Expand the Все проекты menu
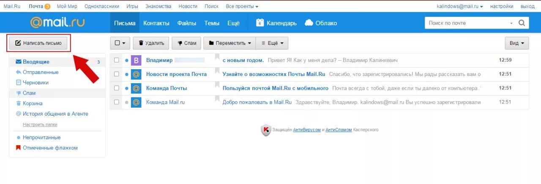Screen dimensions: 541x184 [x=242, y=6]
